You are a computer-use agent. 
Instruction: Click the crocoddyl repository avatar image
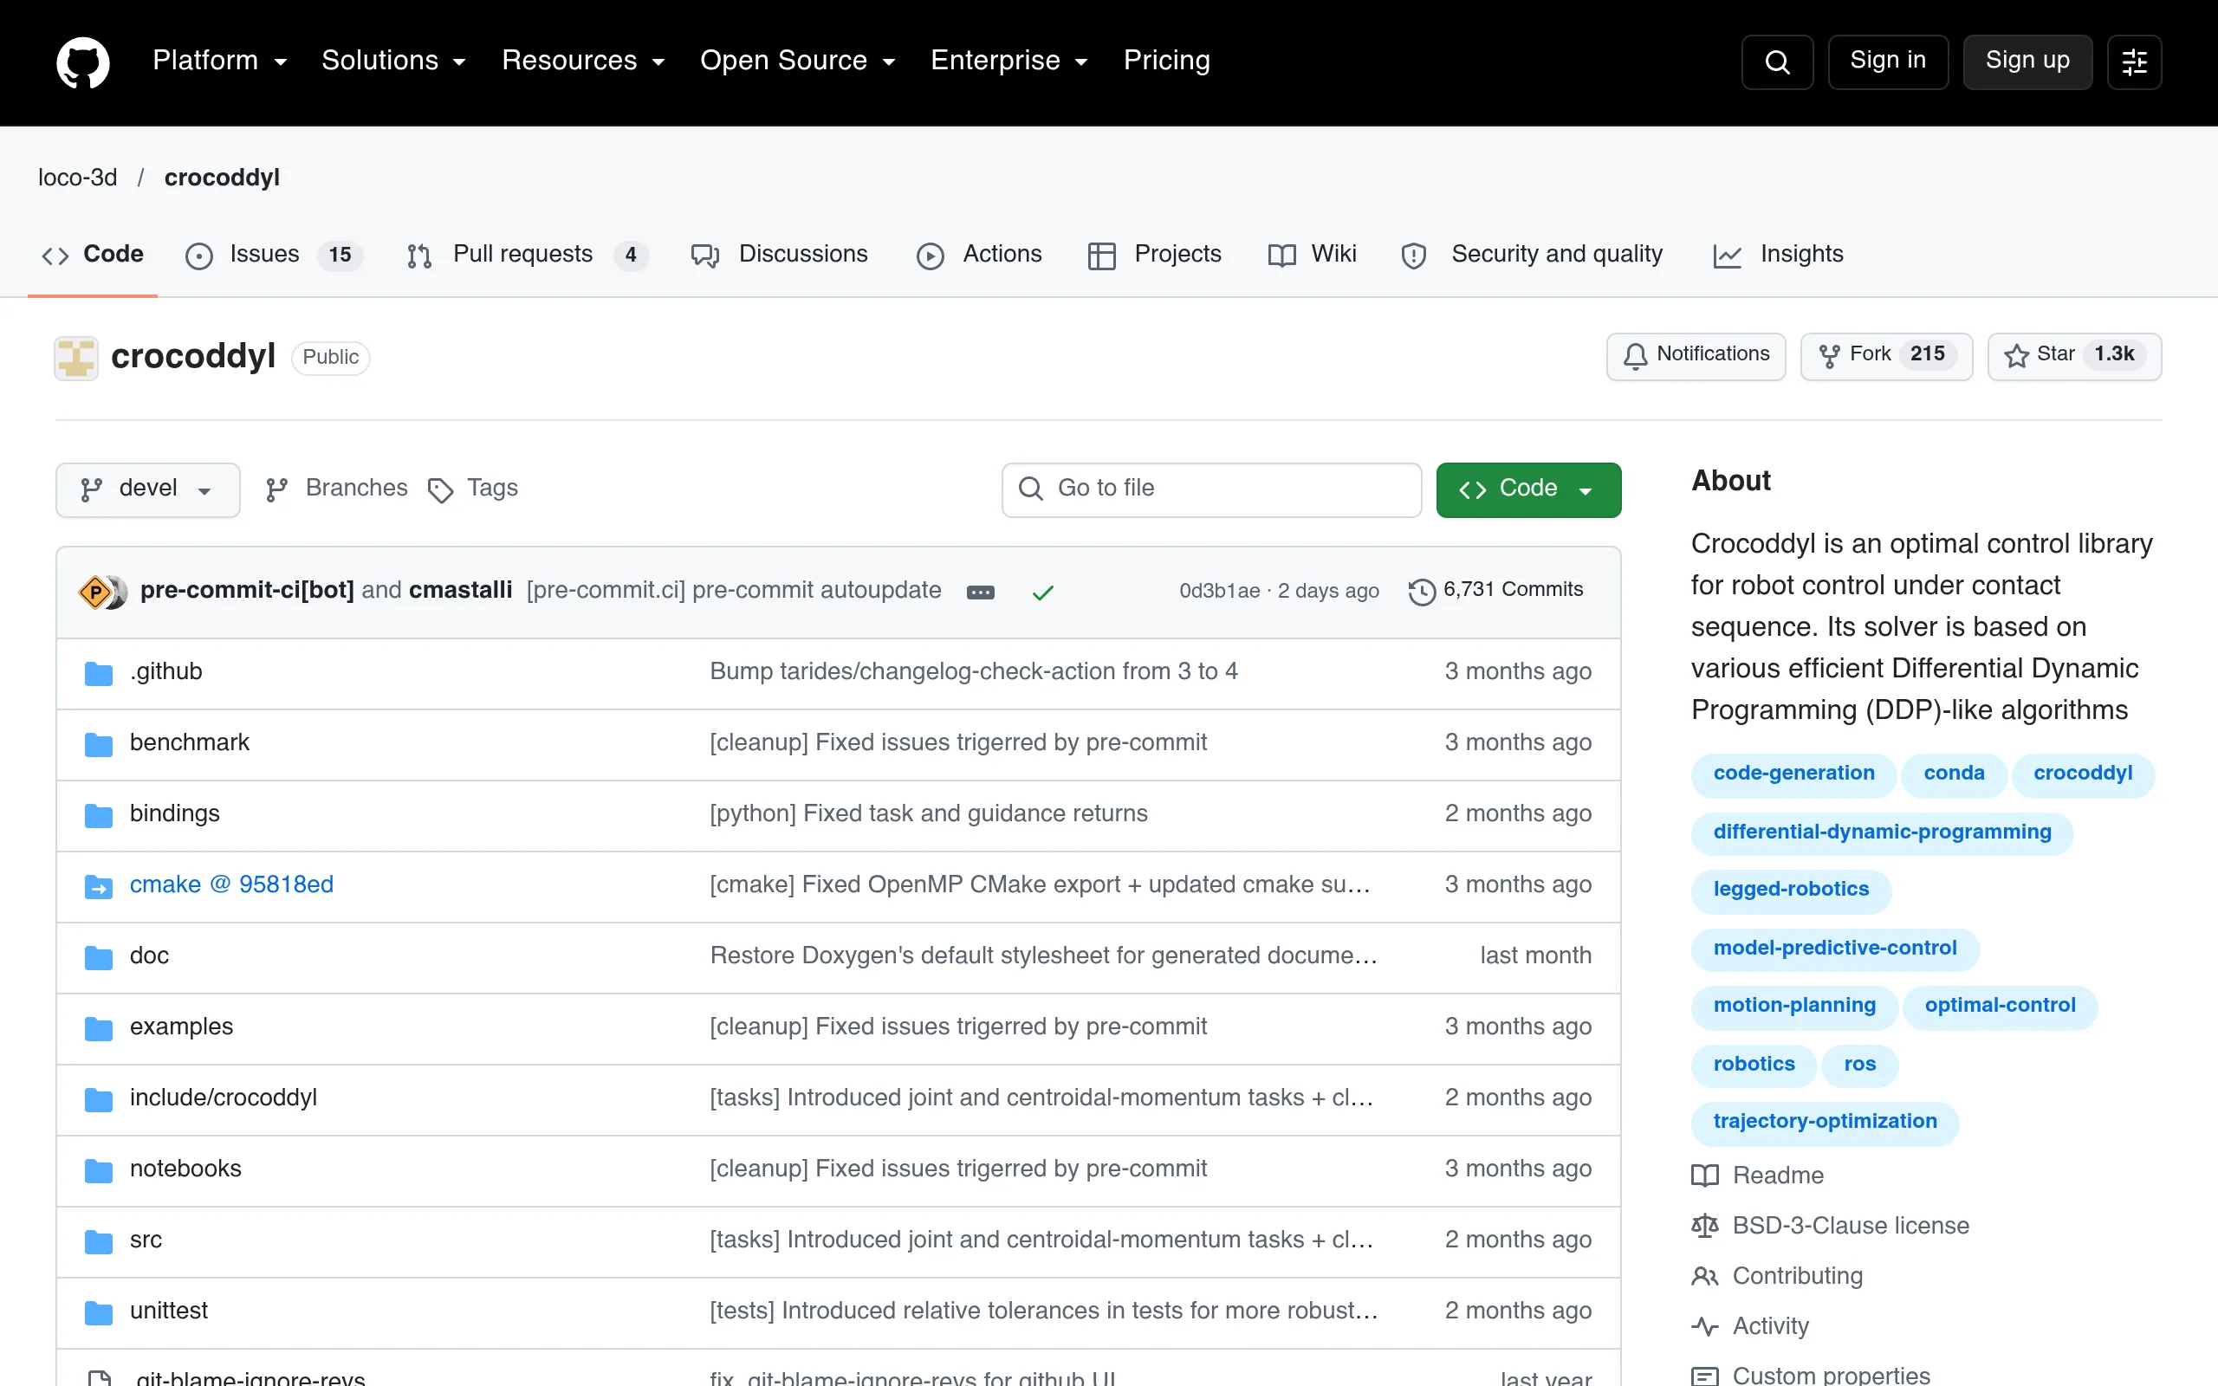[76, 357]
